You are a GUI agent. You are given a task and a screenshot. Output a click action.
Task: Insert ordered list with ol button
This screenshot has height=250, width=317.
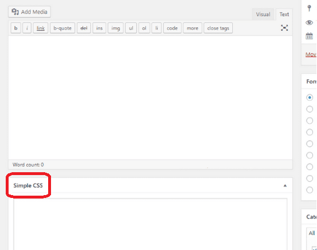[x=144, y=28]
